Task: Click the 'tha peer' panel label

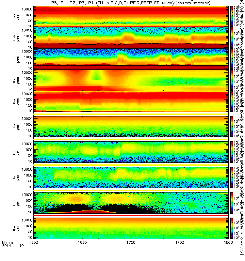Action: click(x=16, y=17)
